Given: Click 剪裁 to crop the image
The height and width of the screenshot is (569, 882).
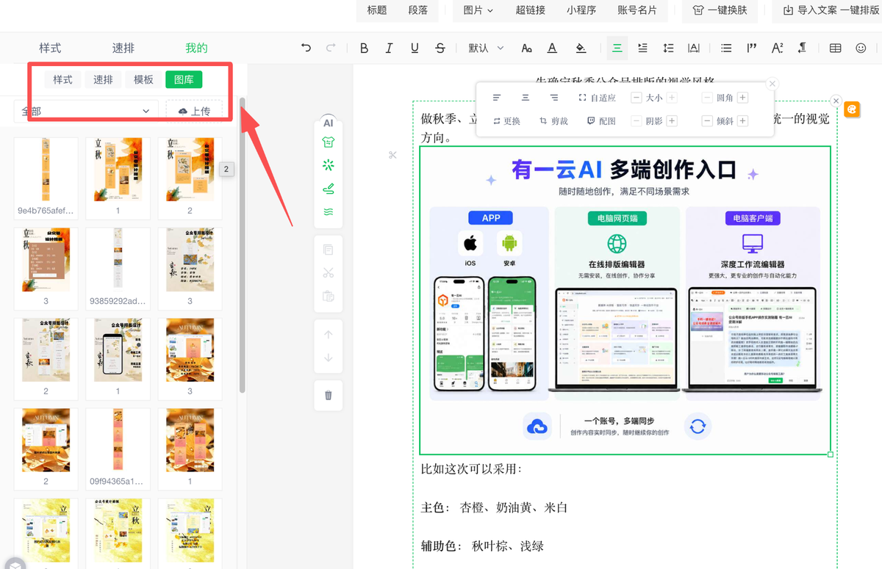Looking at the screenshot, I should (x=554, y=121).
